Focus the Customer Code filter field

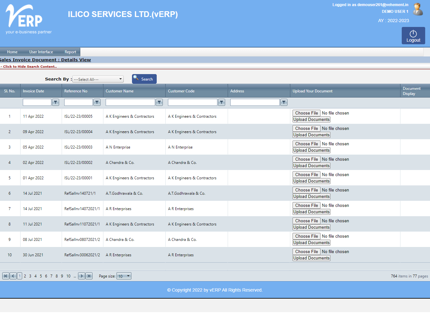click(193, 102)
